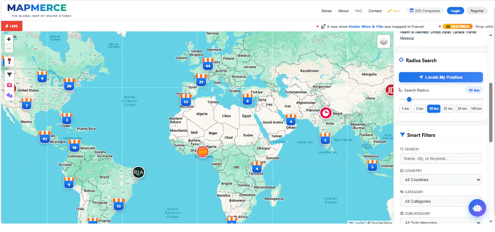495x232 pixels.
Task: Zoom out on the map
Action: pos(9,49)
